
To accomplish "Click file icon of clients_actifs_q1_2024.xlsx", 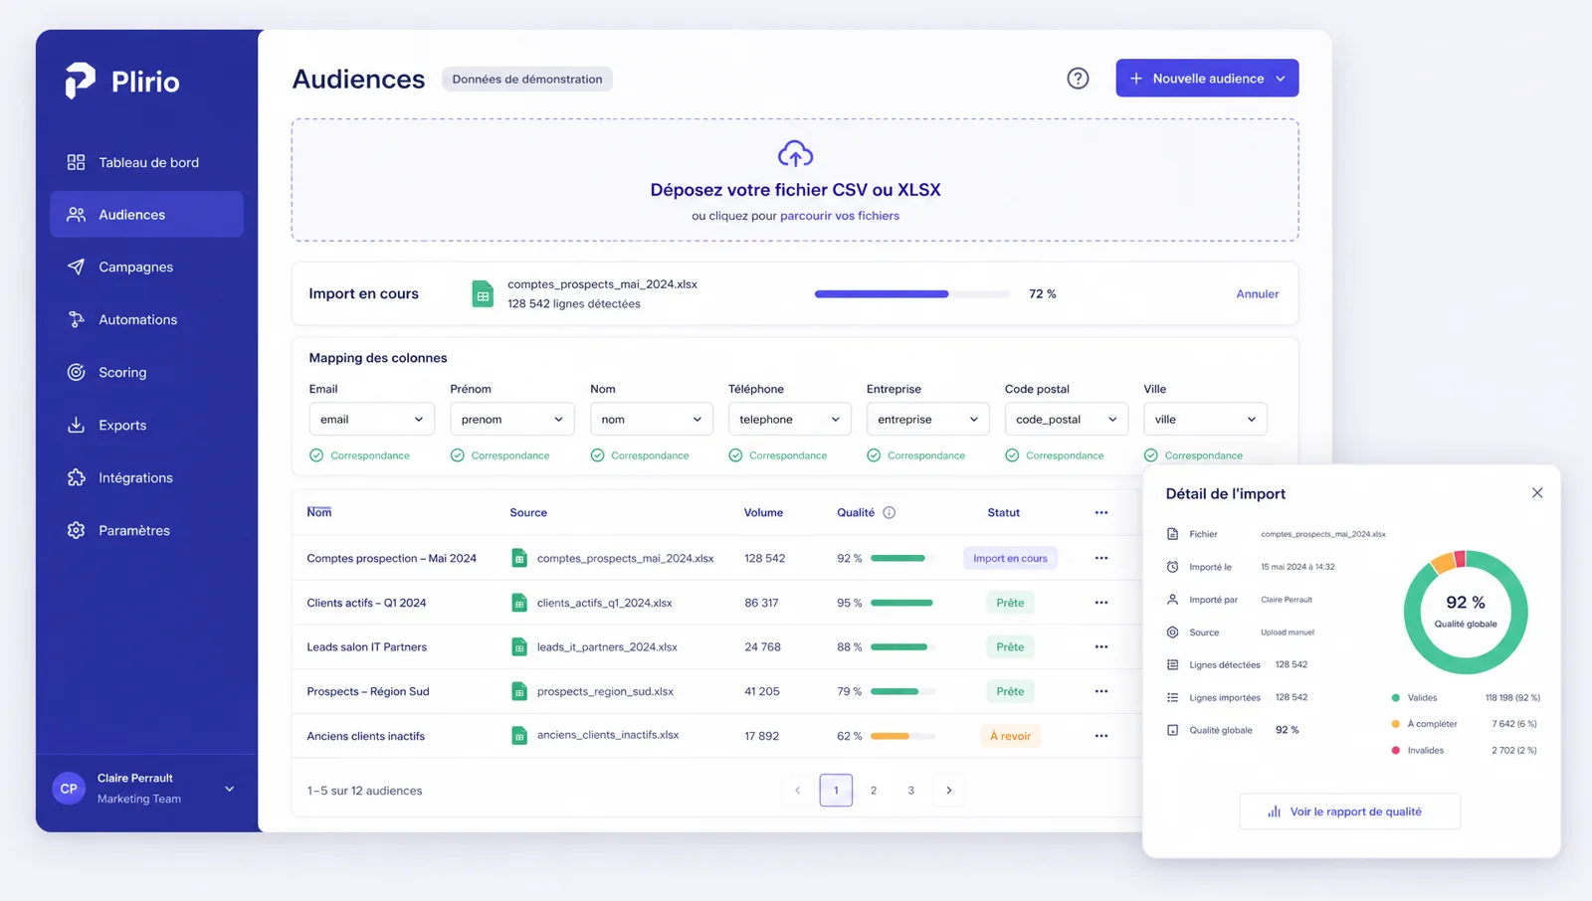I will [x=519, y=603].
